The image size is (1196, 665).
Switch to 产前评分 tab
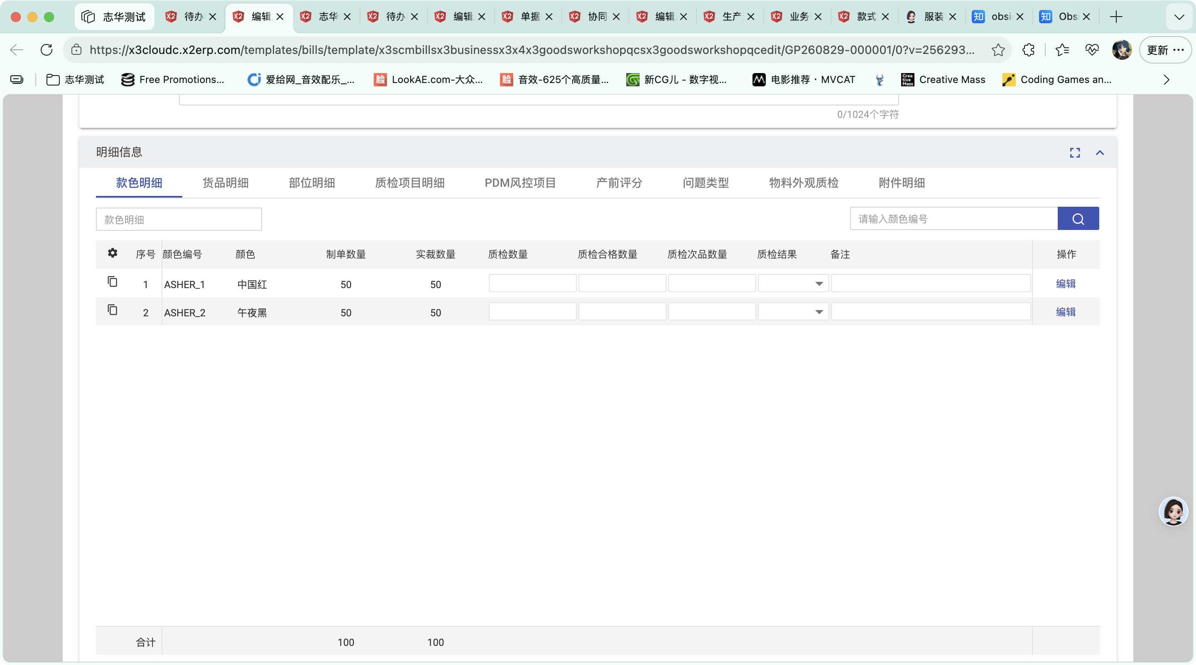619,183
